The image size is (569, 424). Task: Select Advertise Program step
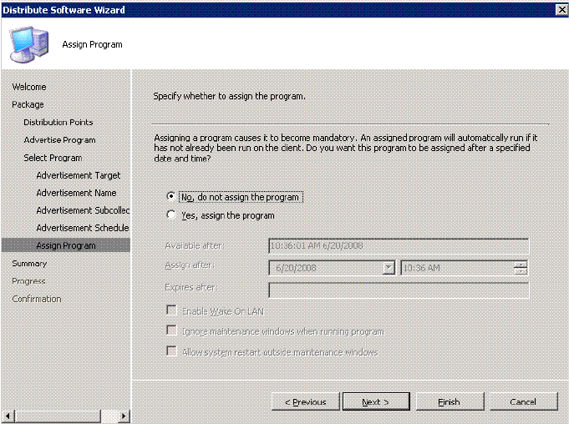click(x=59, y=140)
